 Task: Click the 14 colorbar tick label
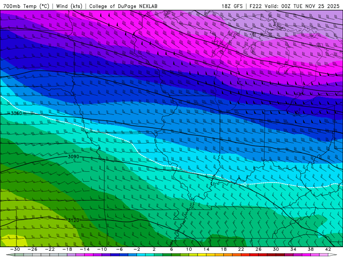(x=206, y=249)
